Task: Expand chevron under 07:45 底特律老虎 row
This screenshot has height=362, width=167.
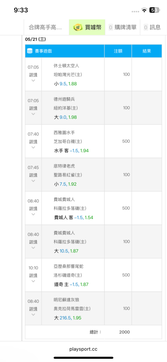Action: pyautogui.click(x=33, y=181)
